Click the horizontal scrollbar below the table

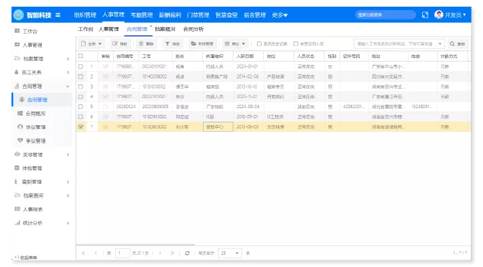tap(135, 245)
